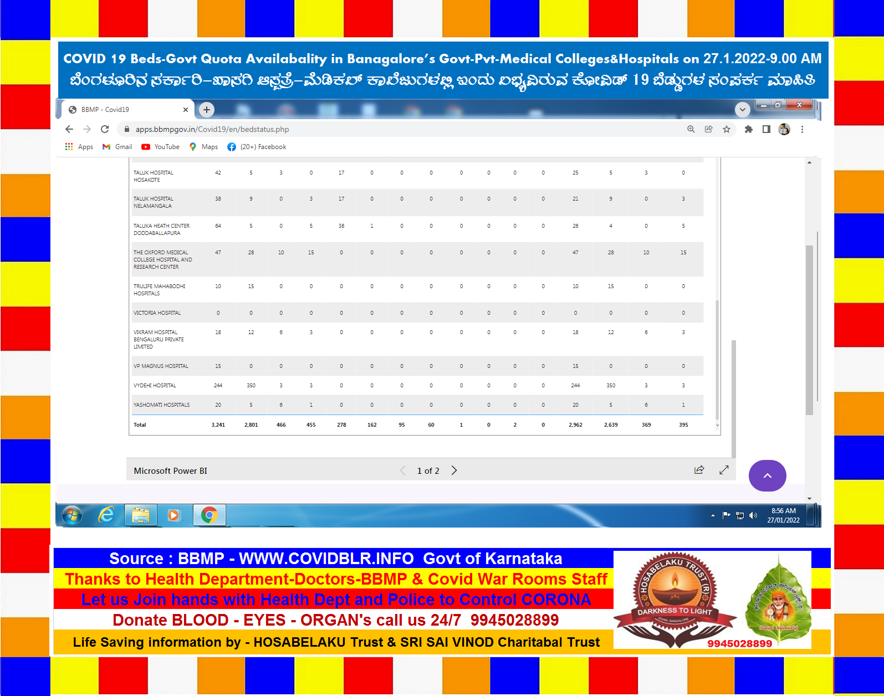The image size is (884, 696).
Task: Click network tray icon
Action: tap(740, 515)
